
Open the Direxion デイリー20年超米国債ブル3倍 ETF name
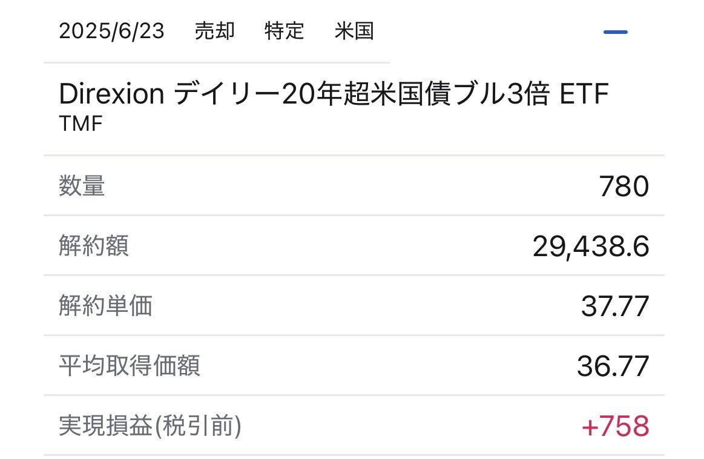pyautogui.click(x=334, y=94)
